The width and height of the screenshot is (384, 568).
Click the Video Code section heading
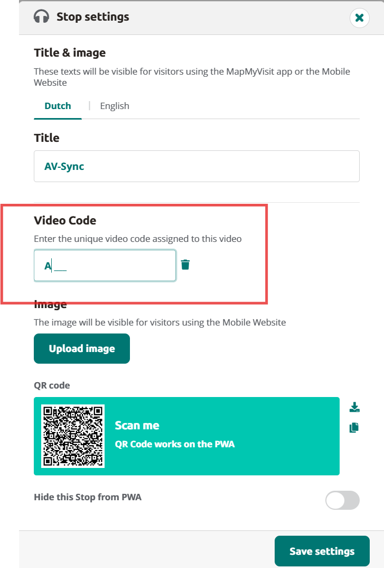pyautogui.click(x=65, y=220)
